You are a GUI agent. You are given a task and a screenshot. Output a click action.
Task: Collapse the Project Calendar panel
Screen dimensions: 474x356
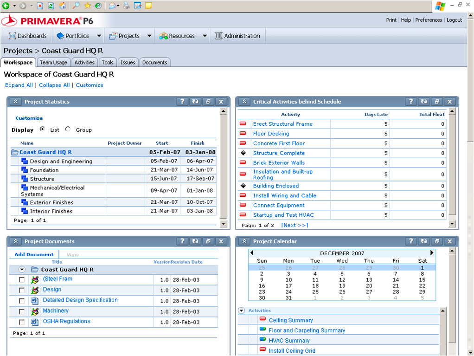pyautogui.click(x=244, y=241)
